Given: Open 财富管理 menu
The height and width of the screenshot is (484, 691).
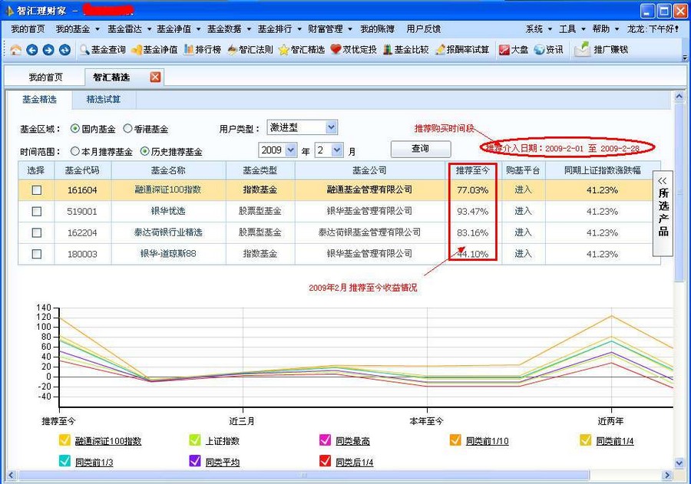Looking at the screenshot, I should click(x=329, y=29).
